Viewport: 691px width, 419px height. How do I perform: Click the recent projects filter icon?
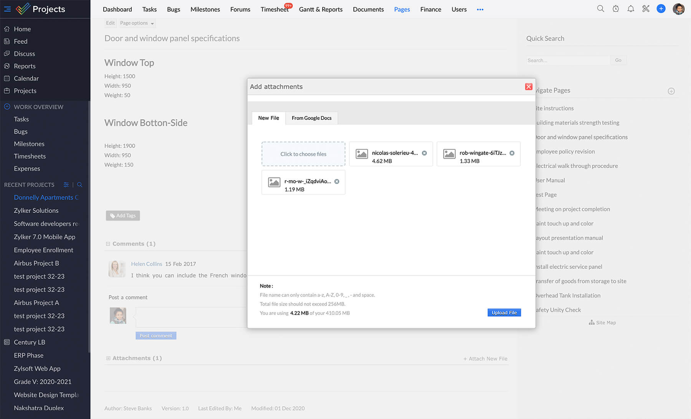click(x=66, y=185)
